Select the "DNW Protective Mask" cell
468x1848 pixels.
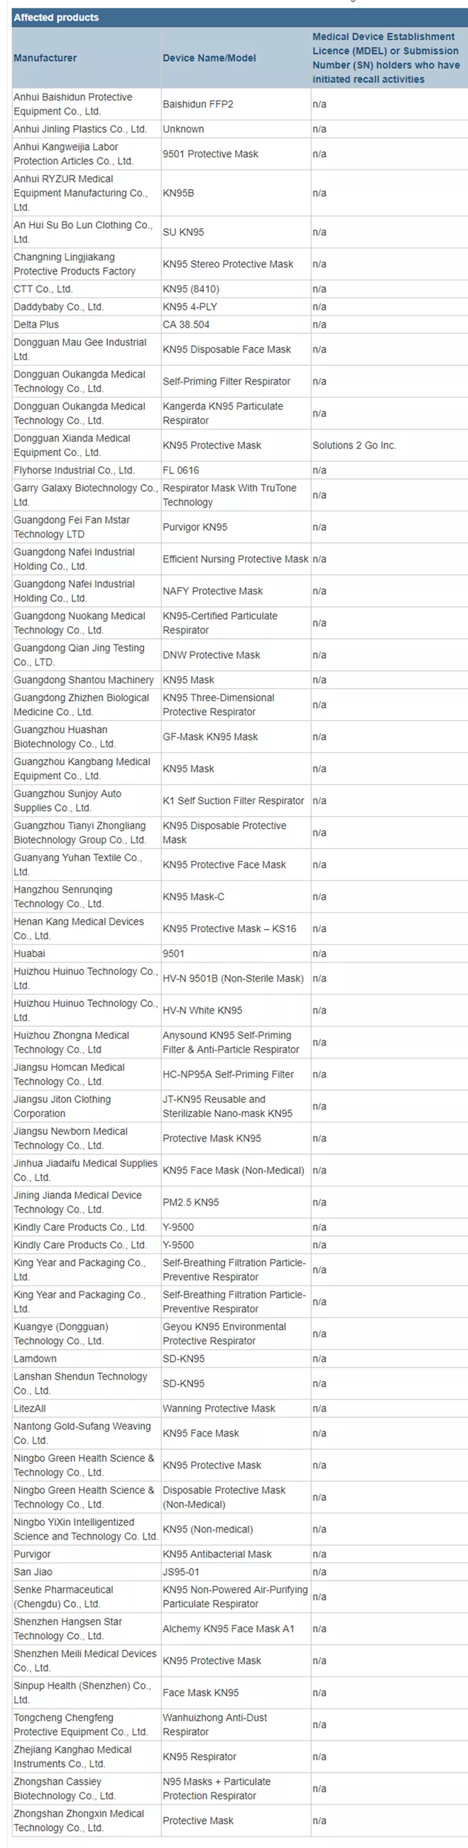tap(212, 655)
